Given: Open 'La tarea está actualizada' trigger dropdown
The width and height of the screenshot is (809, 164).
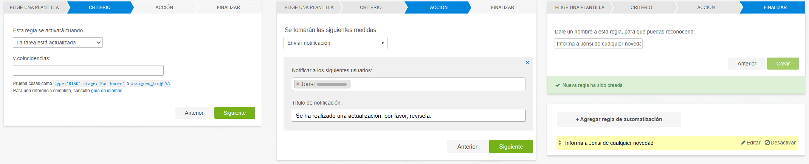Looking at the screenshot, I should [58, 43].
